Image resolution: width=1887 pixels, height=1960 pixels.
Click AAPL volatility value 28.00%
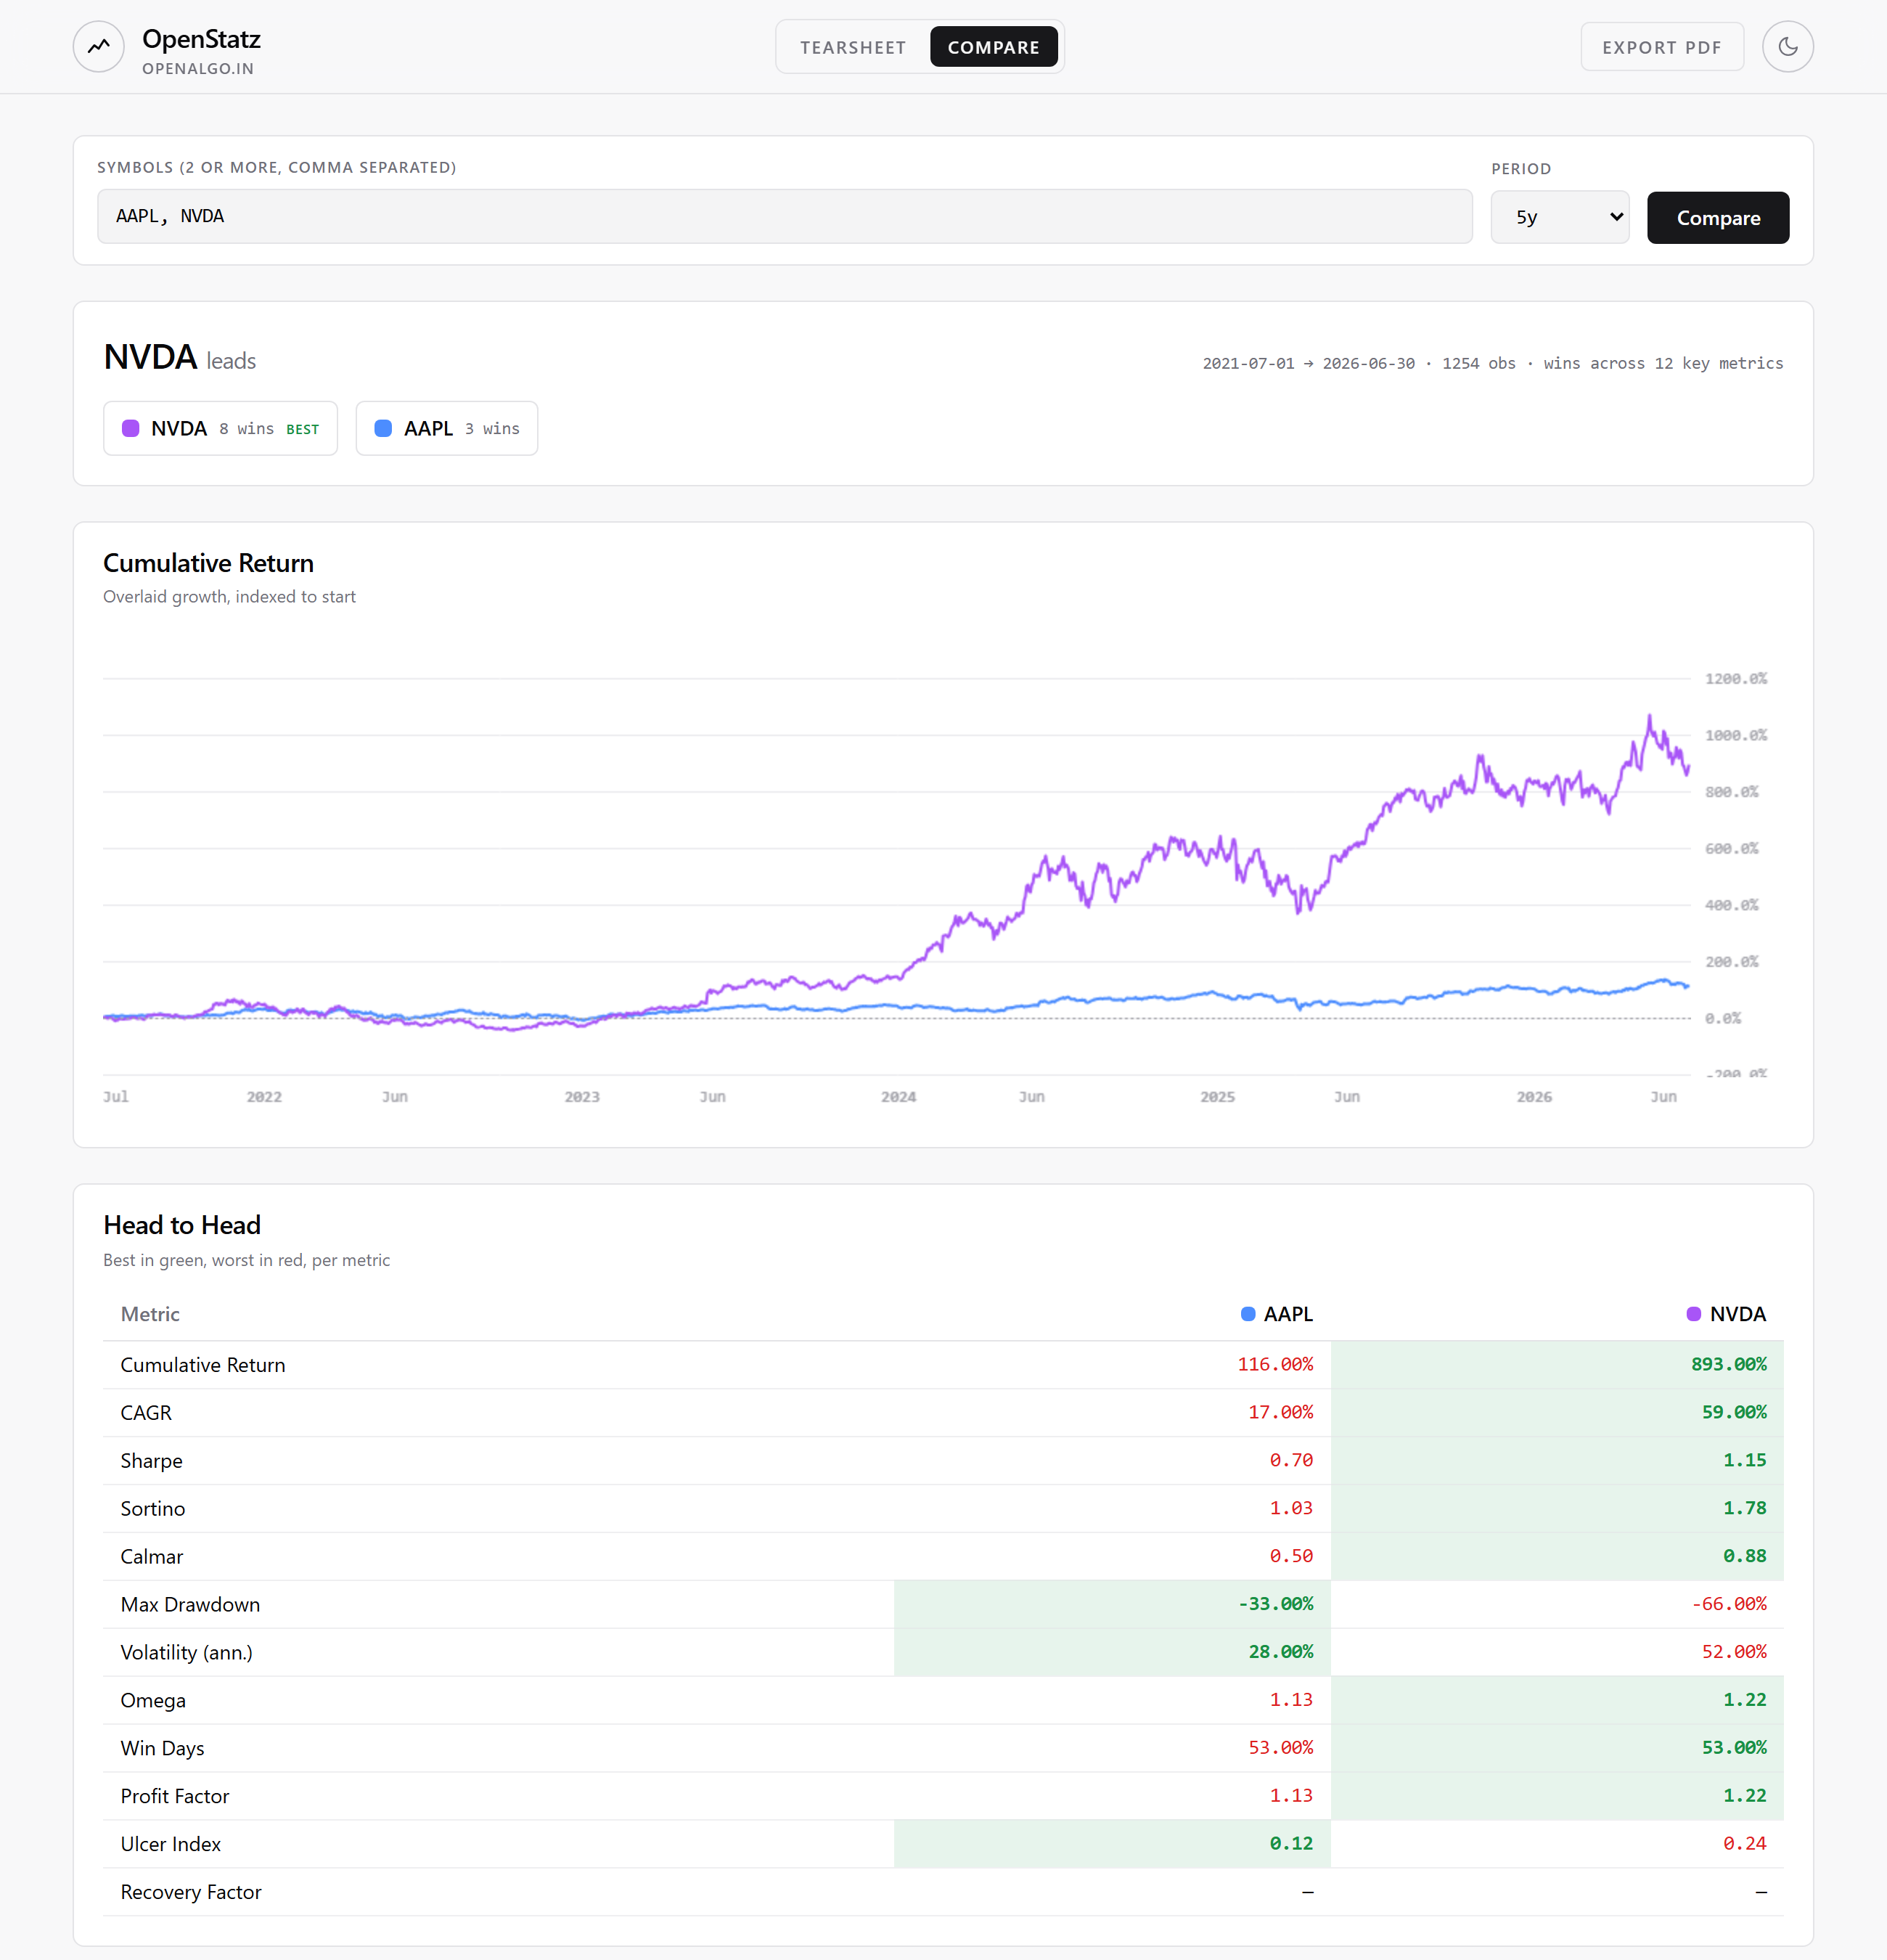[x=1280, y=1652]
